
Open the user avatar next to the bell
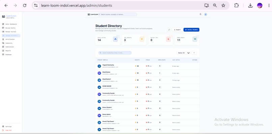coord(206,14)
